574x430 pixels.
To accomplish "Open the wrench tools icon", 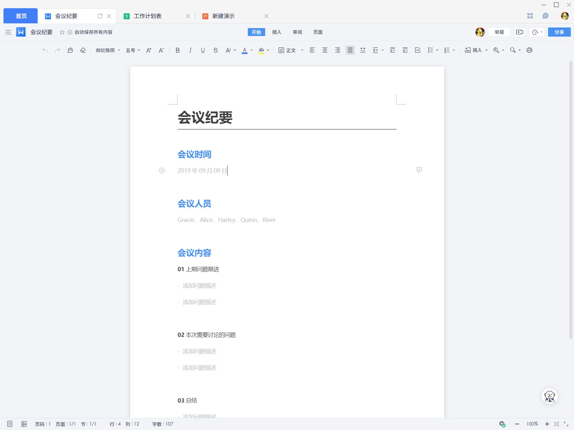I will coord(496,50).
